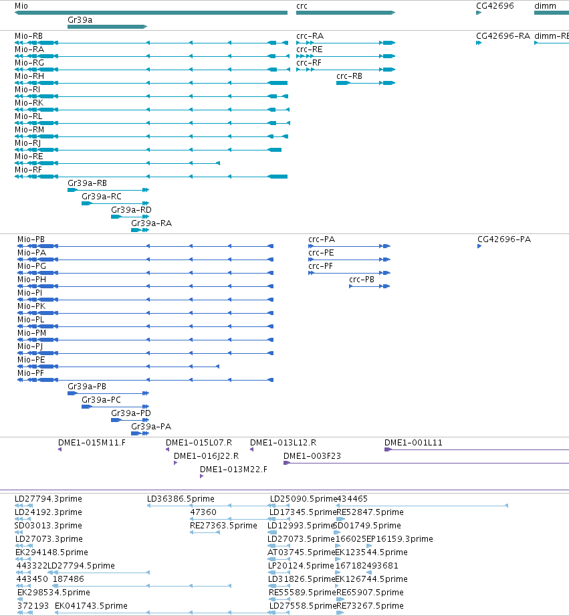Screen dimensions: 569x616
Task: Click EST EP16159.3prime
Action: pos(400,539)
